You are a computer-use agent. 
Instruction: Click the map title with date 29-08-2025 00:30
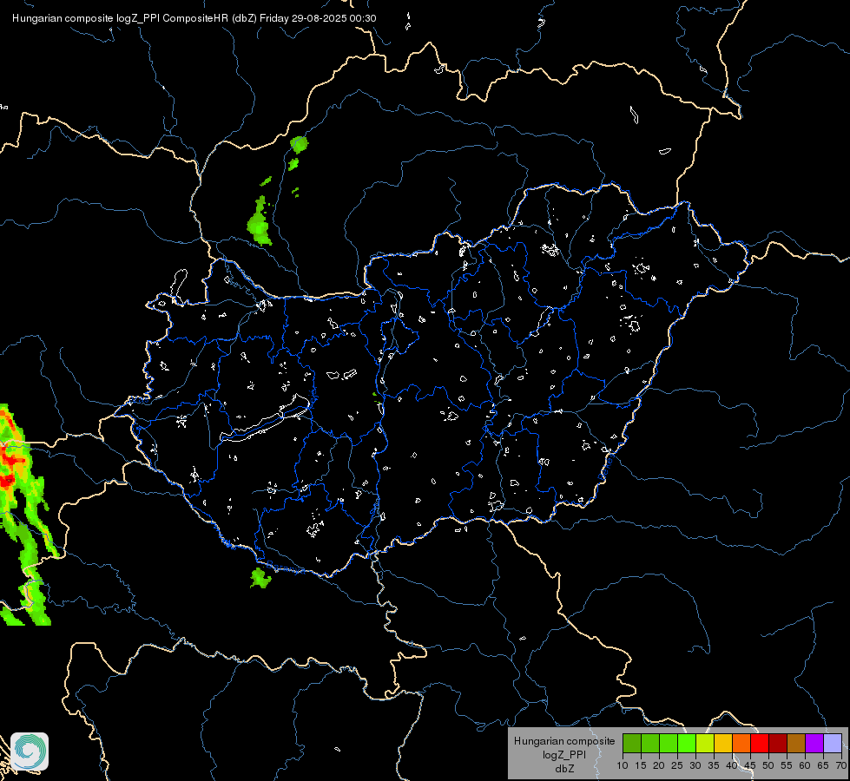tap(194, 18)
